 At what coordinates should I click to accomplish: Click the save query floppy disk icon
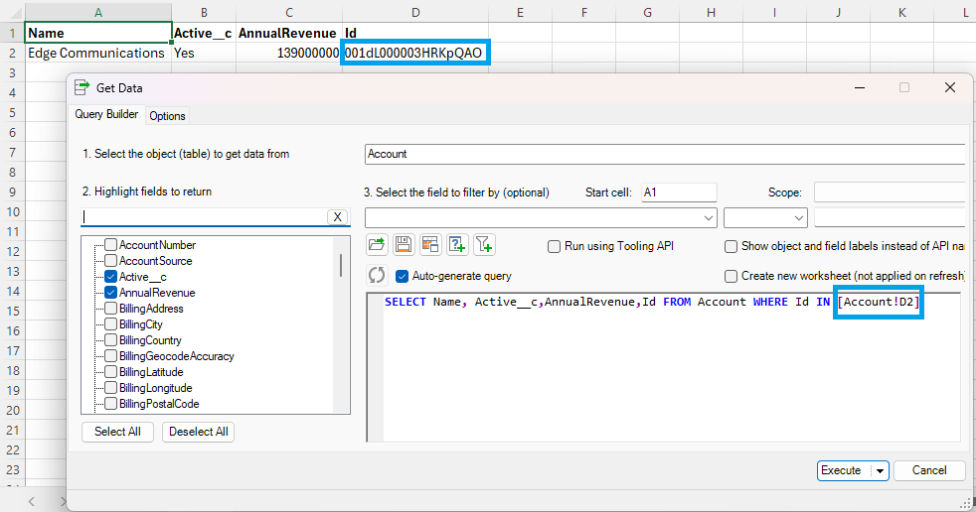click(x=404, y=245)
